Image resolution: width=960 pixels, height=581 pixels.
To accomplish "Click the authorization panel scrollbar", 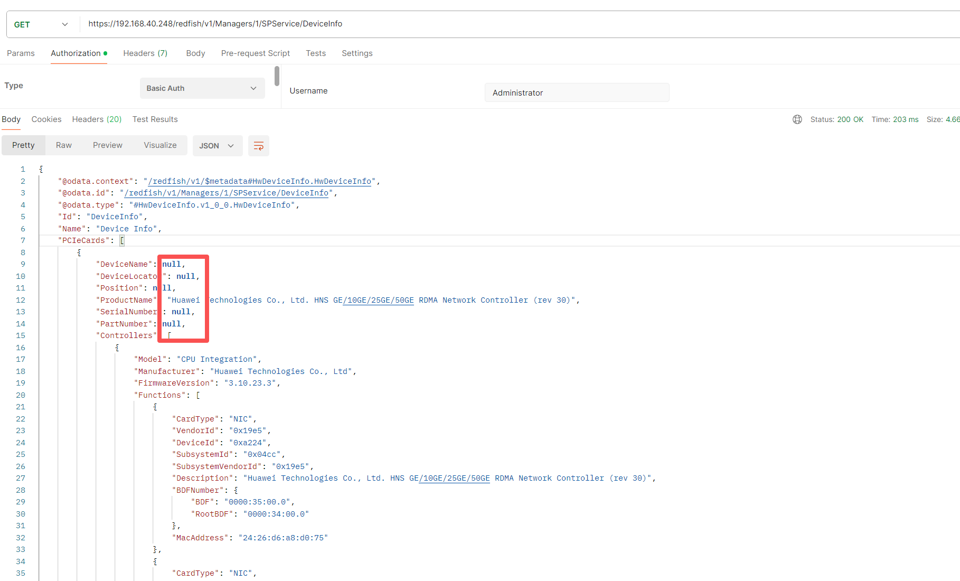I will [x=277, y=76].
